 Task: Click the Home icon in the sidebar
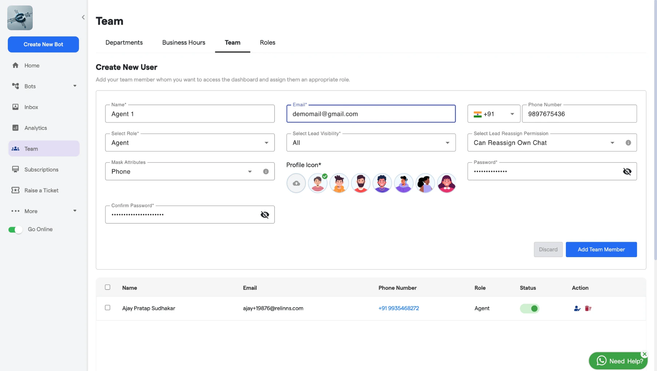click(x=15, y=65)
